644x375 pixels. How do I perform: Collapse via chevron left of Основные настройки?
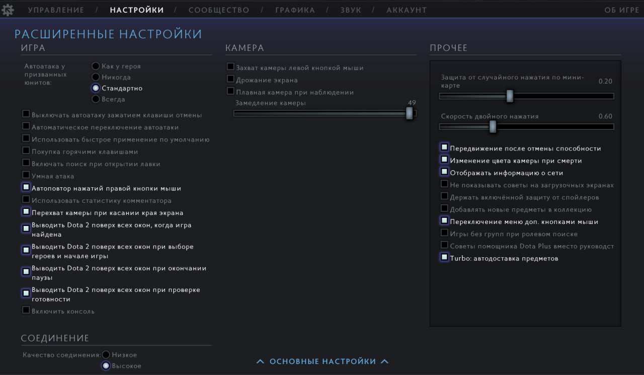pyautogui.click(x=260, y=361)
